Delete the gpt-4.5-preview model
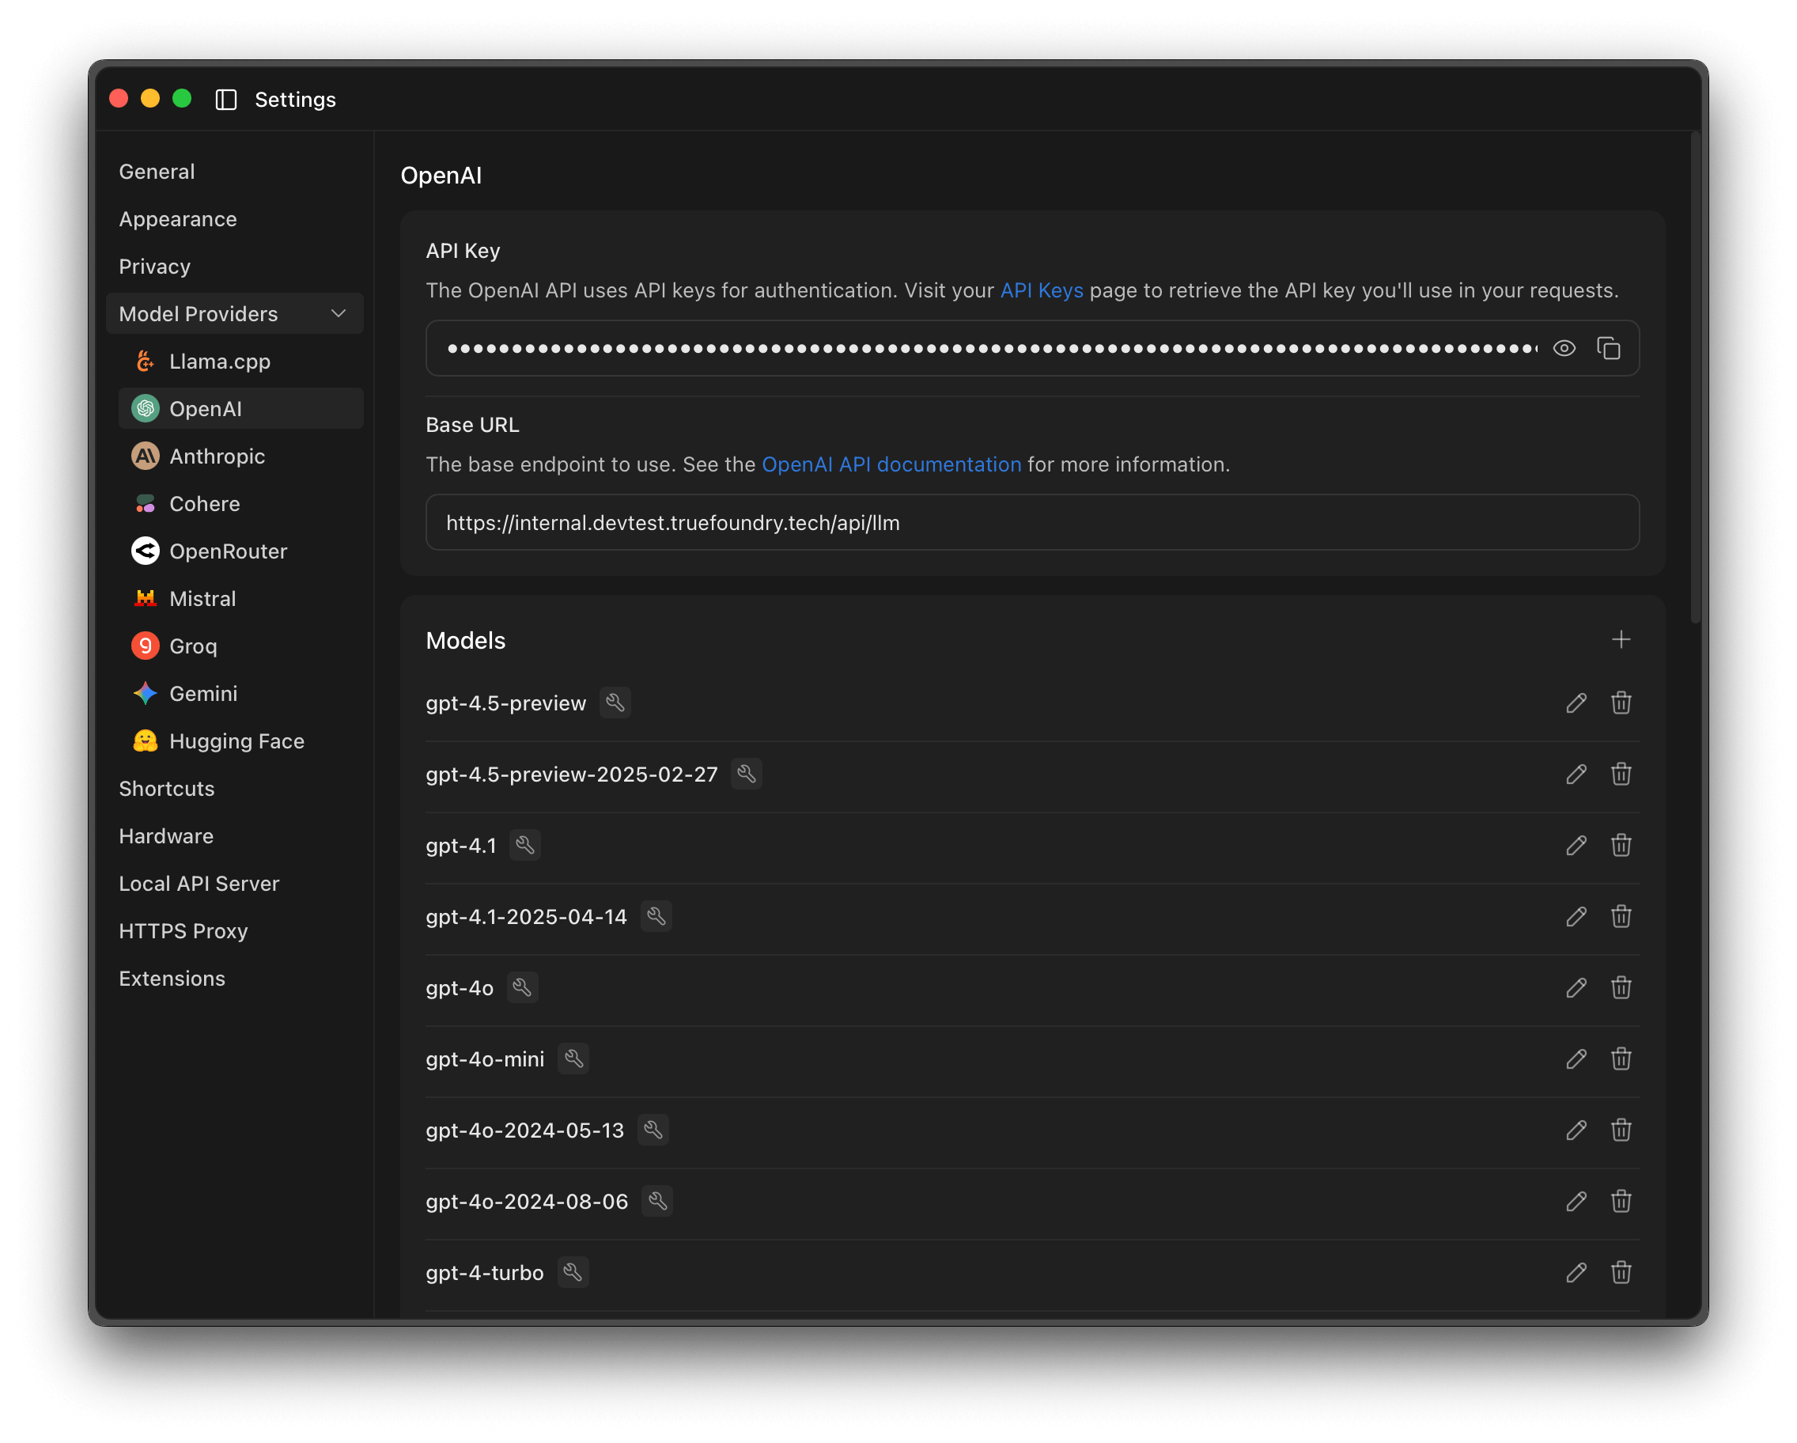 [x=1621, y=703]
